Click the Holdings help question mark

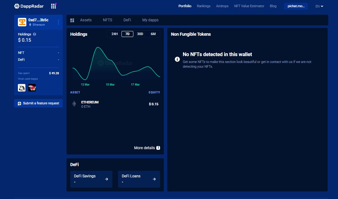[x=35, y=34]
